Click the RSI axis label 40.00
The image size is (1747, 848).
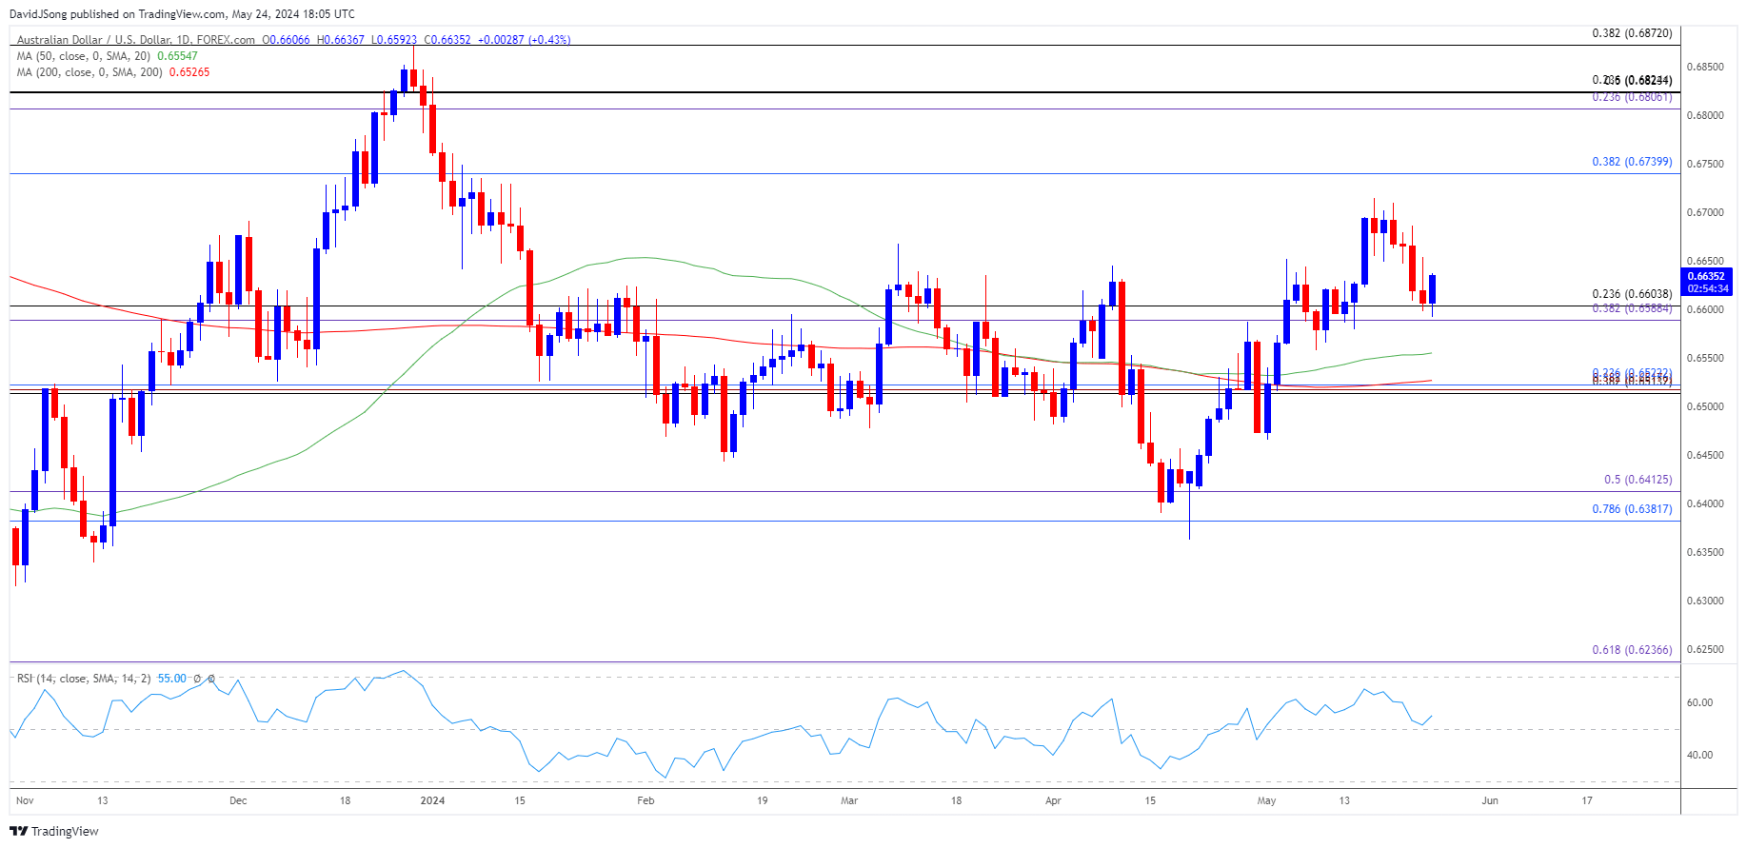coord(1699,755)
